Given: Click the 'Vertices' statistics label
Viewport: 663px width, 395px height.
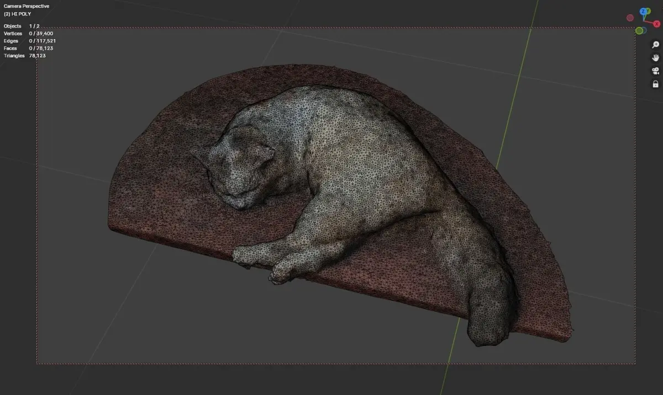Looking at the screenshot, I should (x=13, y=34).
